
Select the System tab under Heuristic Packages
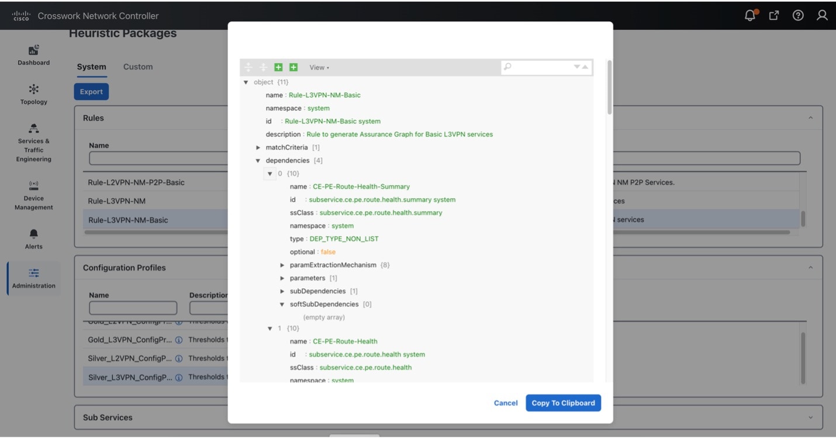(x=91, y=67)
